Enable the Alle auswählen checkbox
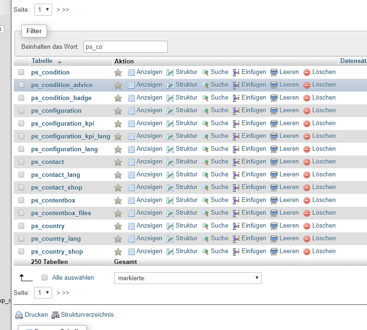The image size is (367, 330). click(x=45, y=277)
